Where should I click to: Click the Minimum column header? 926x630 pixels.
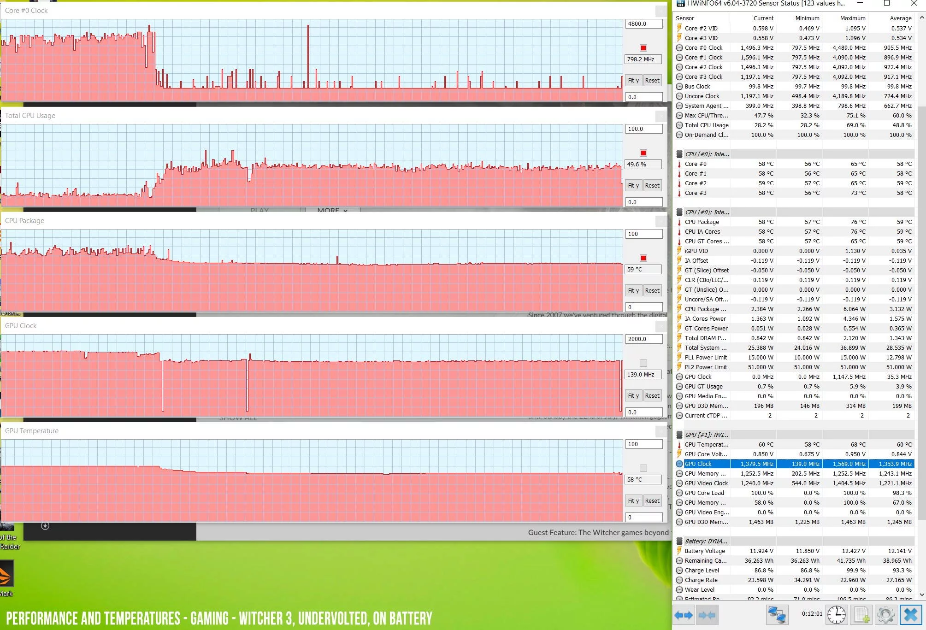(x=799, y=18)
